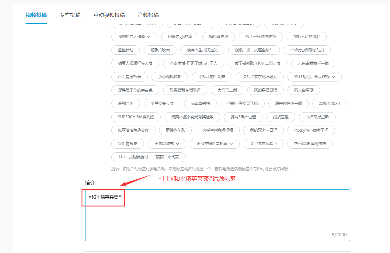390x253 pixels.
Task: Choose the 11·11 文明美食日 tag
Action: 148,157
